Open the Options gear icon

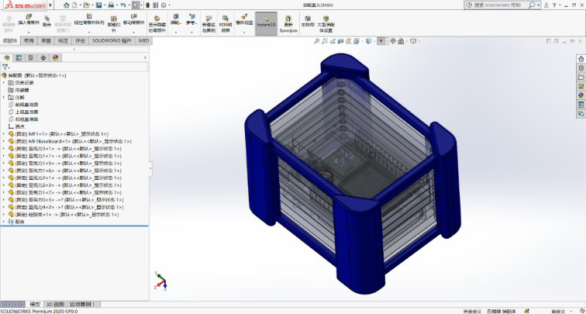tap(164, 5)
